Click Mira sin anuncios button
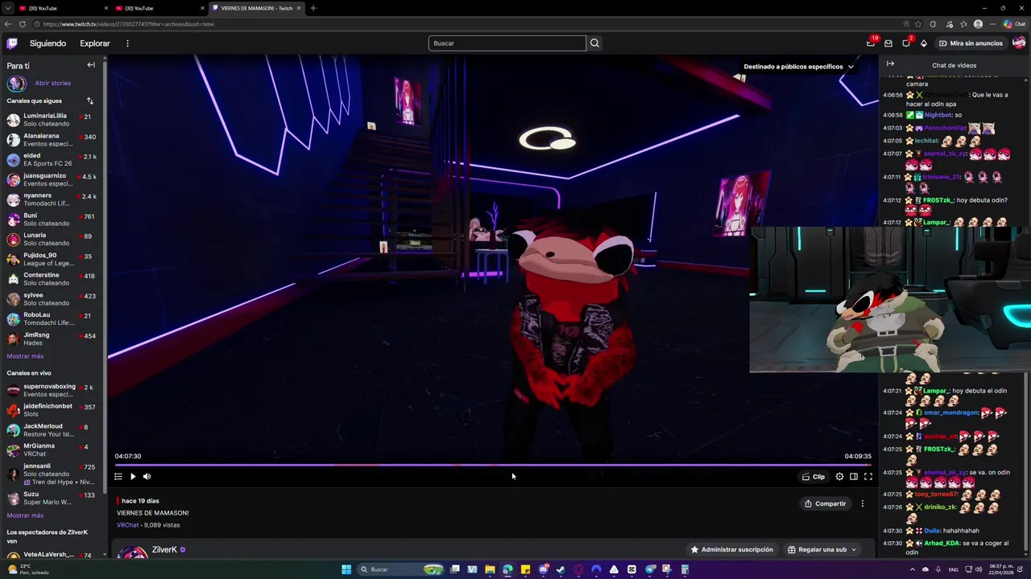Screen dimensions: 1031x579 (x=971, y=43)
